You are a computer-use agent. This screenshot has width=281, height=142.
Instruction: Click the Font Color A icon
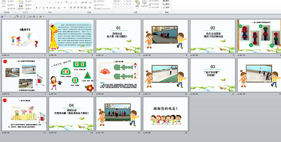point(65,7)
